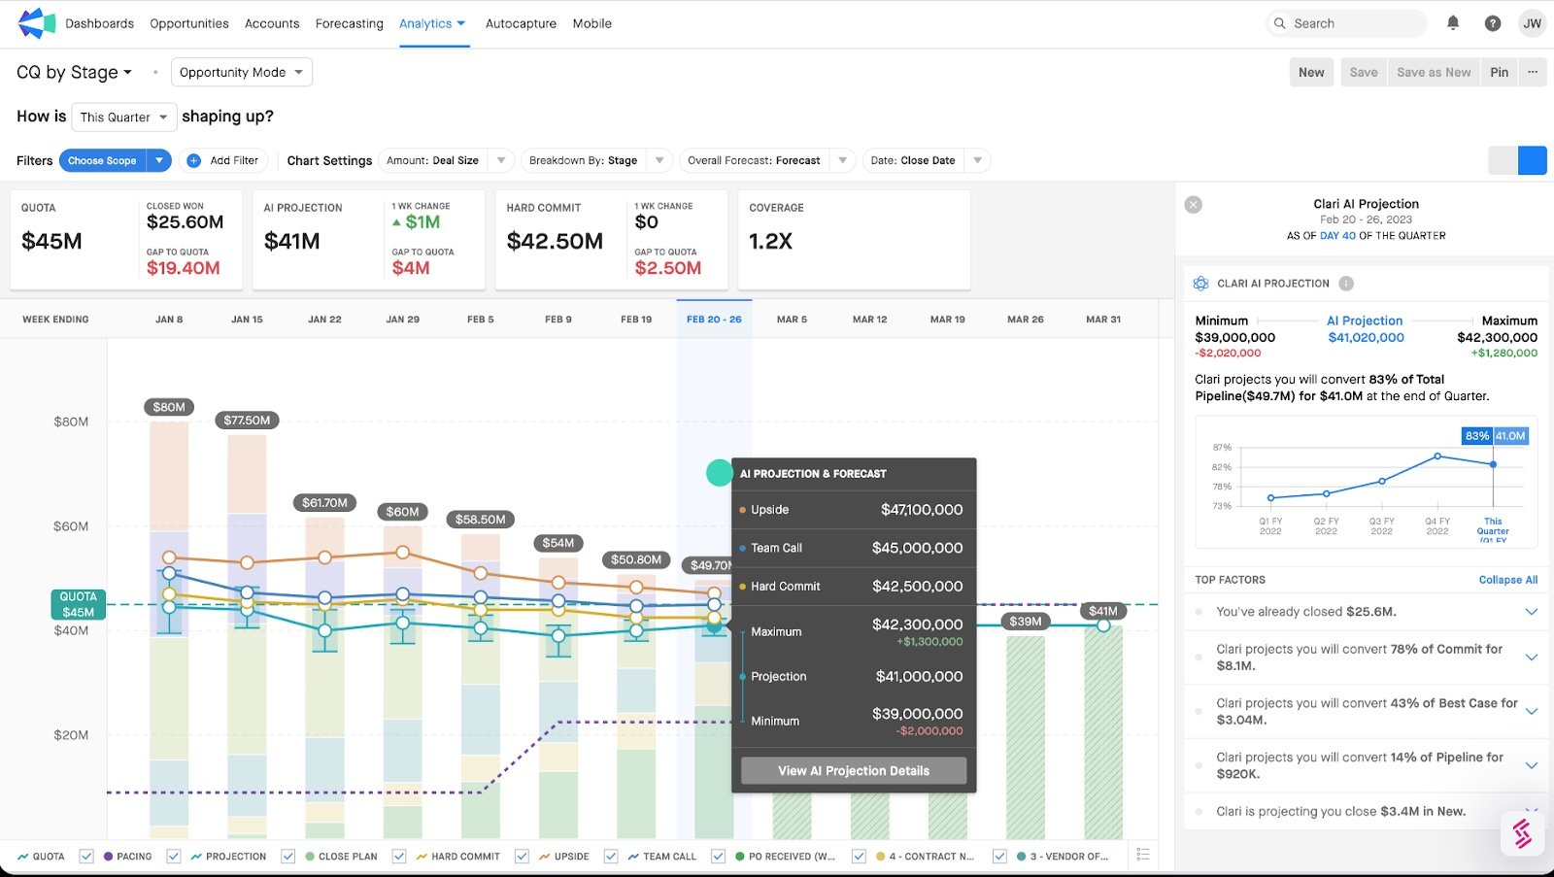The image size is (1554, 877).
Task: Open the Choose Scope dropdown arrow
Action: pyautogui.click(x=159, y=160)
